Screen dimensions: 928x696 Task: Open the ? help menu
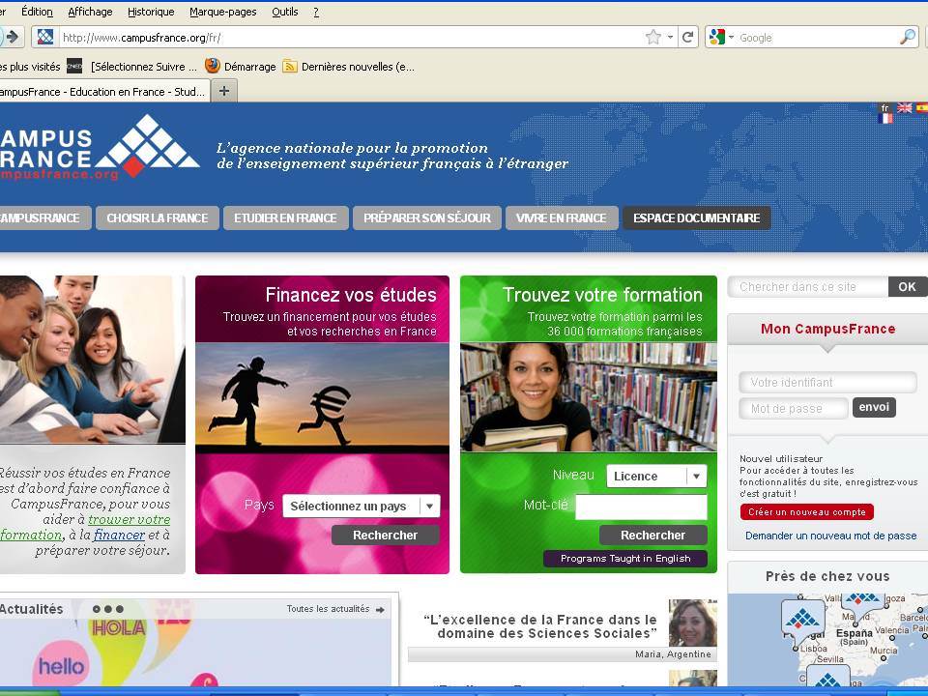(x=316, y=12)
